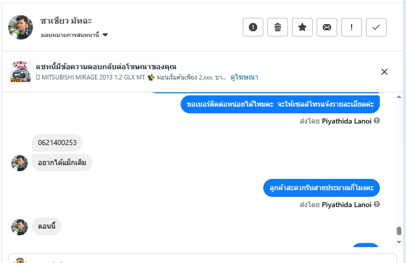Click the chat scrollbar thumb
The image size is (406, 263).
399,231
